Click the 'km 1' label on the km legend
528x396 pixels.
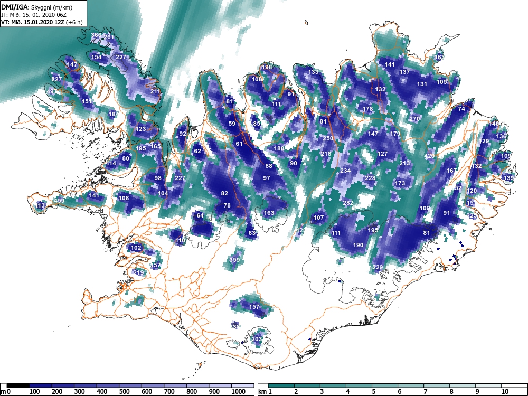[x=265, y=392]
